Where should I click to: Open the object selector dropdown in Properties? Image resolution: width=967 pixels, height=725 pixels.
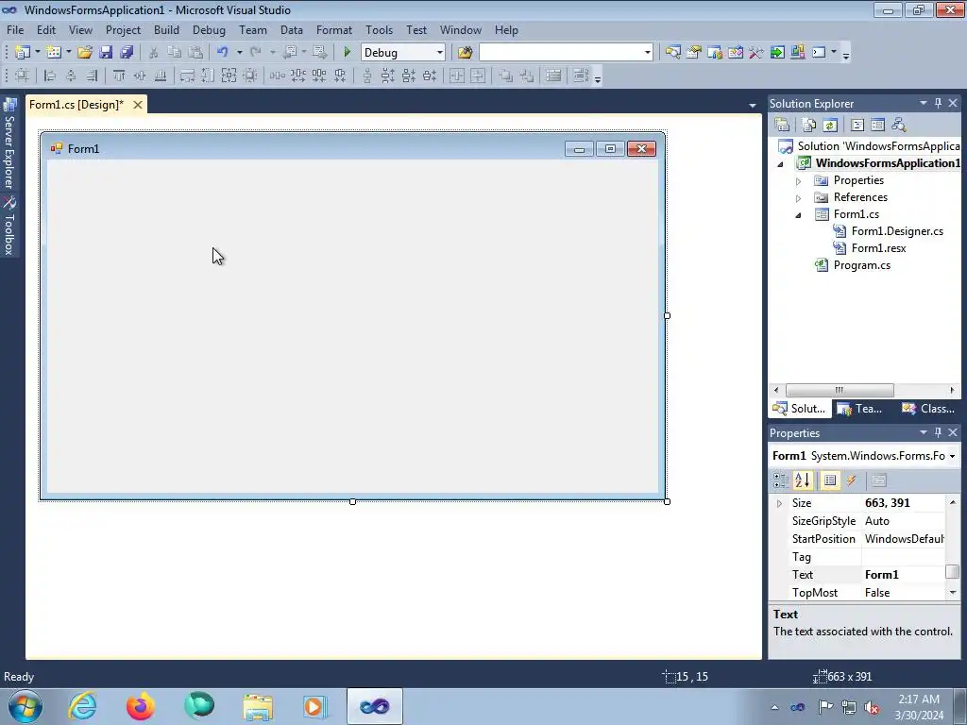pyautogui.click(x=952, y=456)
